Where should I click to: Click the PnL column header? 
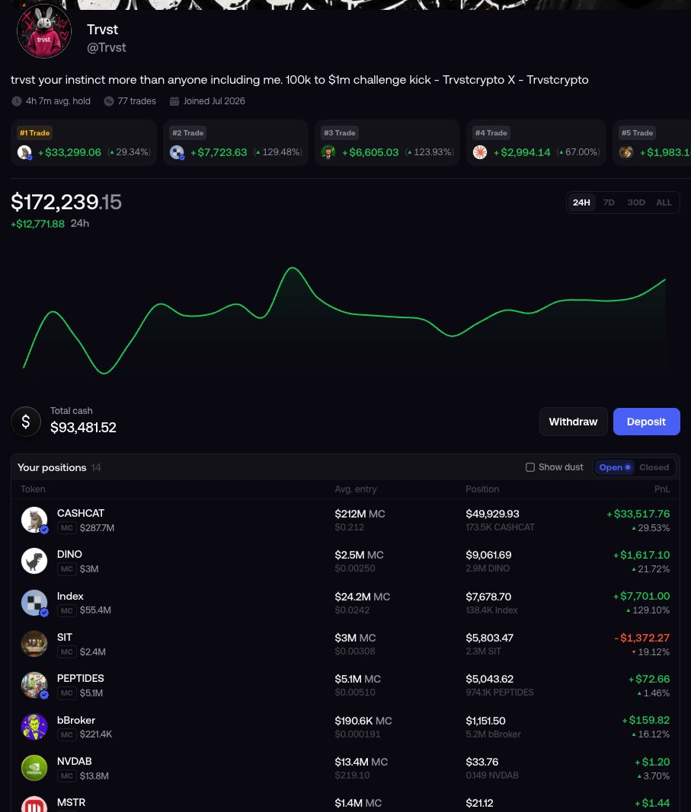click(x=662, y=489)
